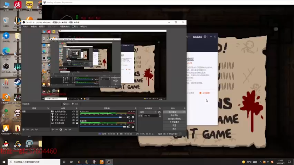Image resolution: width=294 pixels, height=165 pixels.
Task: Select 经典版 radio option
Action: click(190, 93)
